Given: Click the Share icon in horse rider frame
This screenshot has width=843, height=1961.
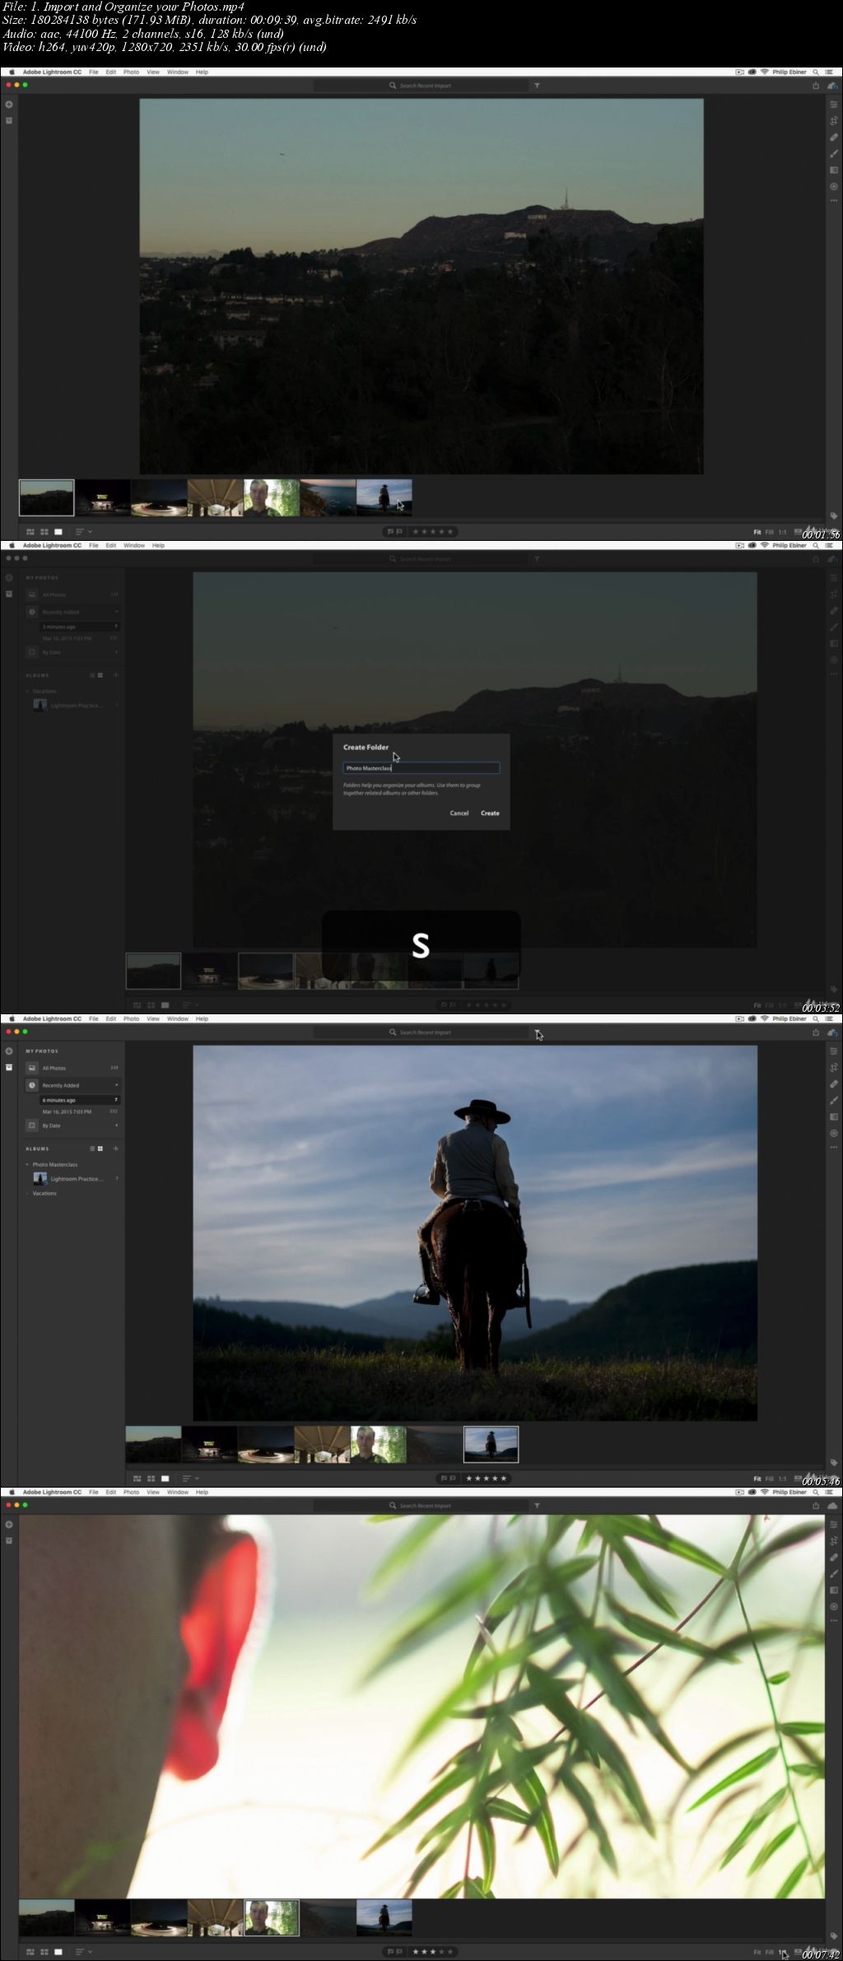Looking at the screenshot, I should pos(816,1032).
